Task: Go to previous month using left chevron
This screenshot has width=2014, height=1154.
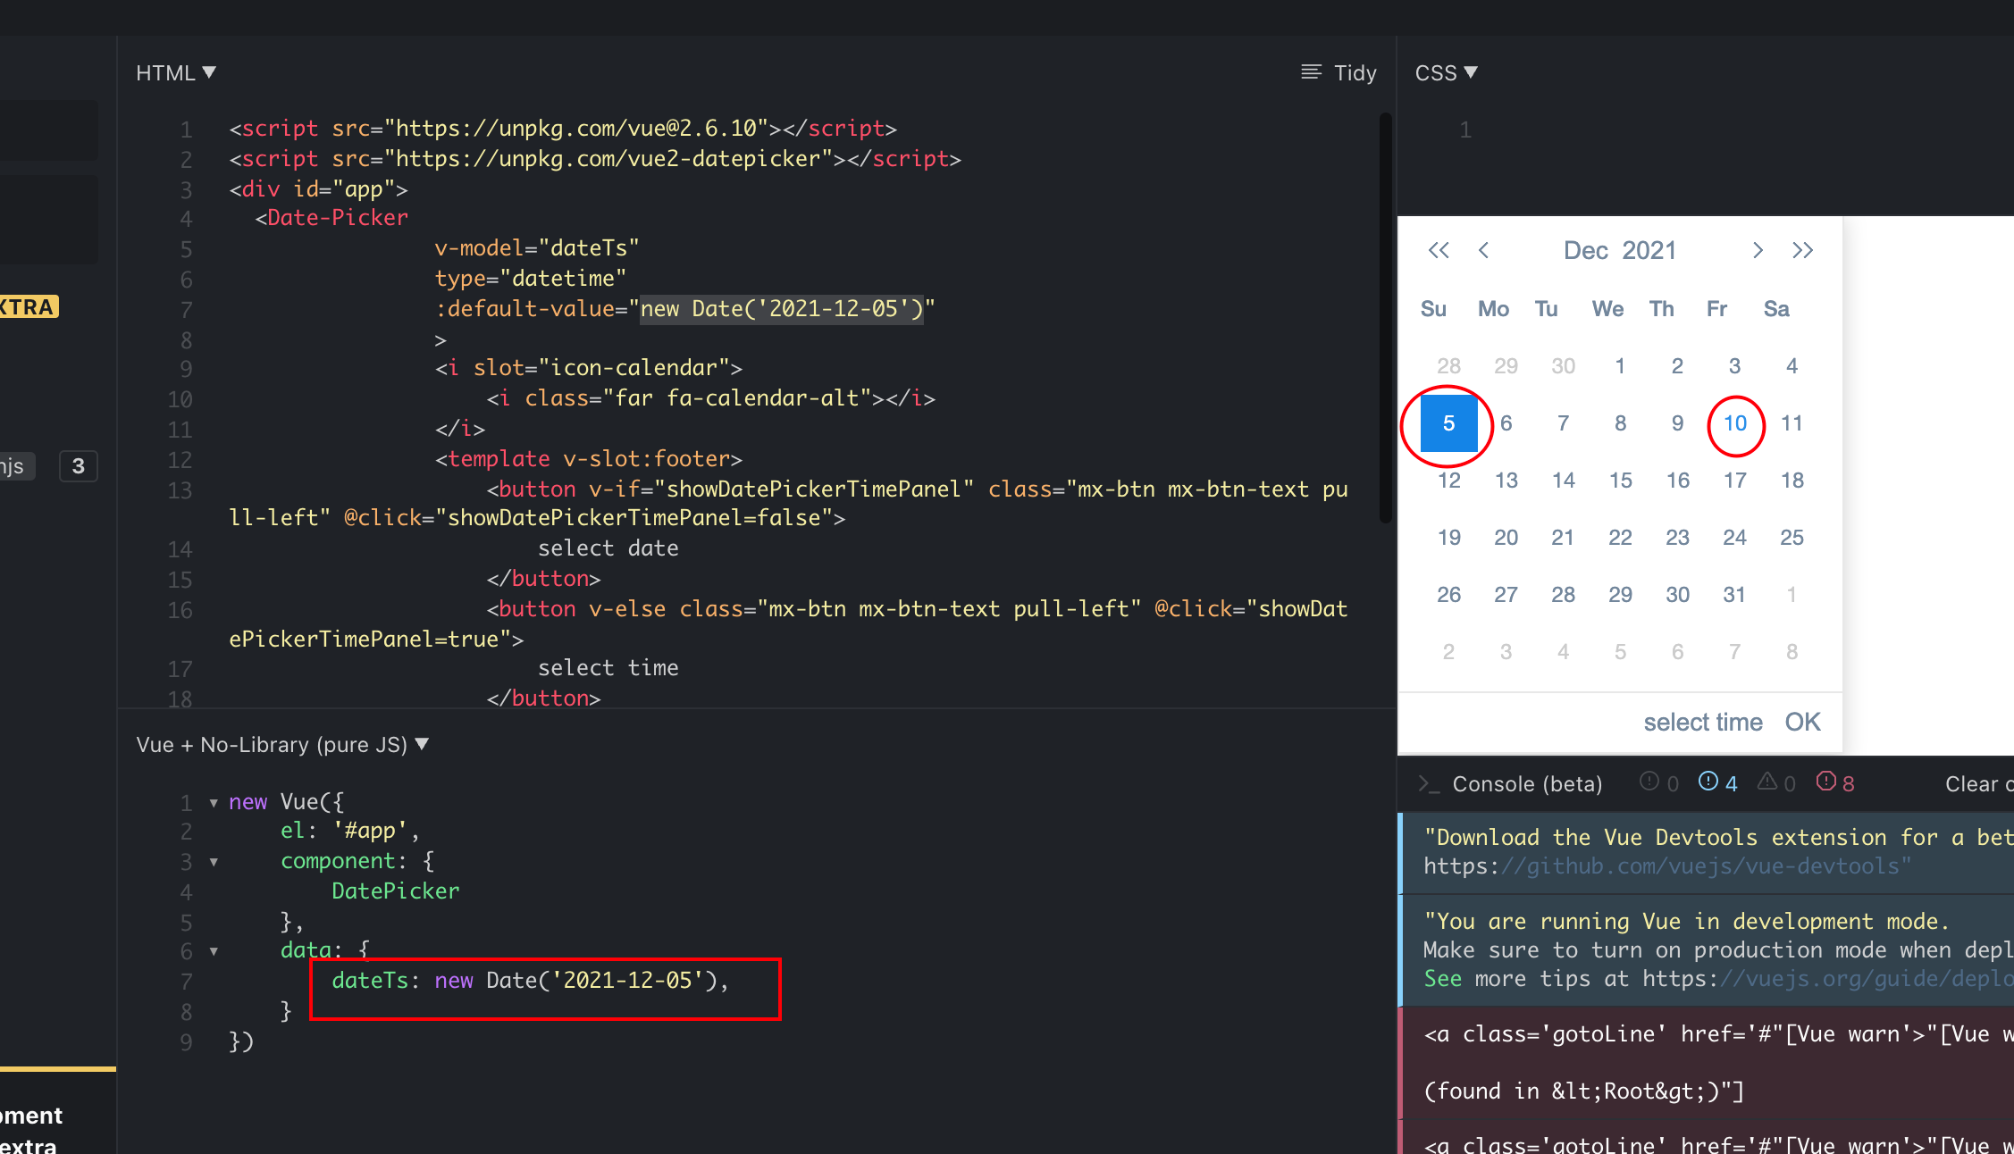Action: [1484, 251]
